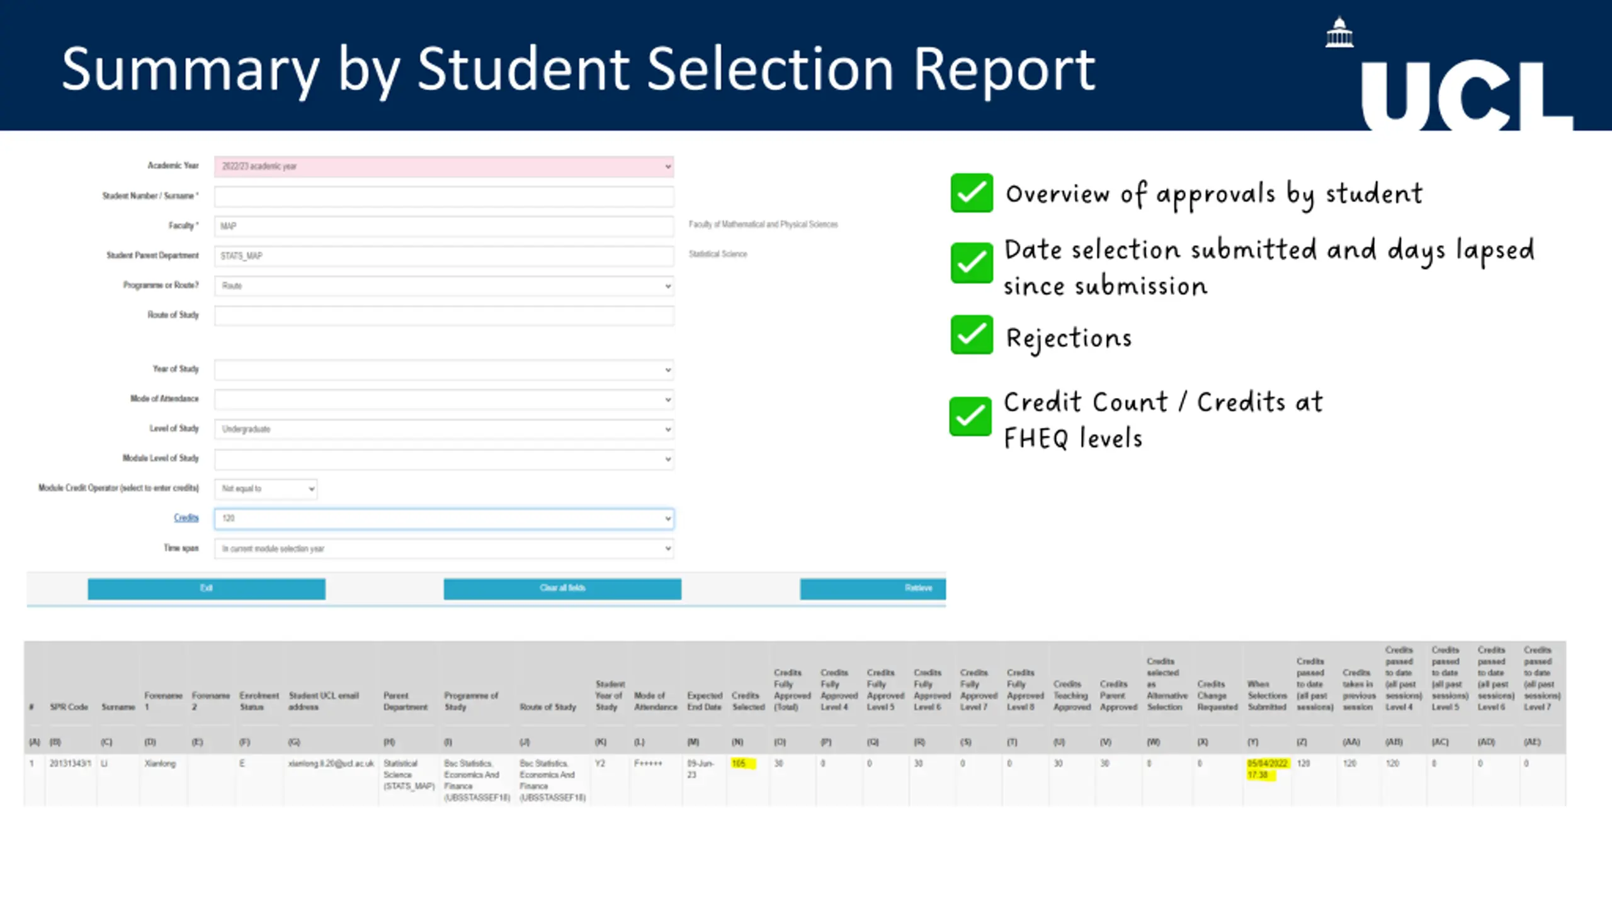
Task: Click the 'Parent Department' column header
Action: tap(406, 701)
